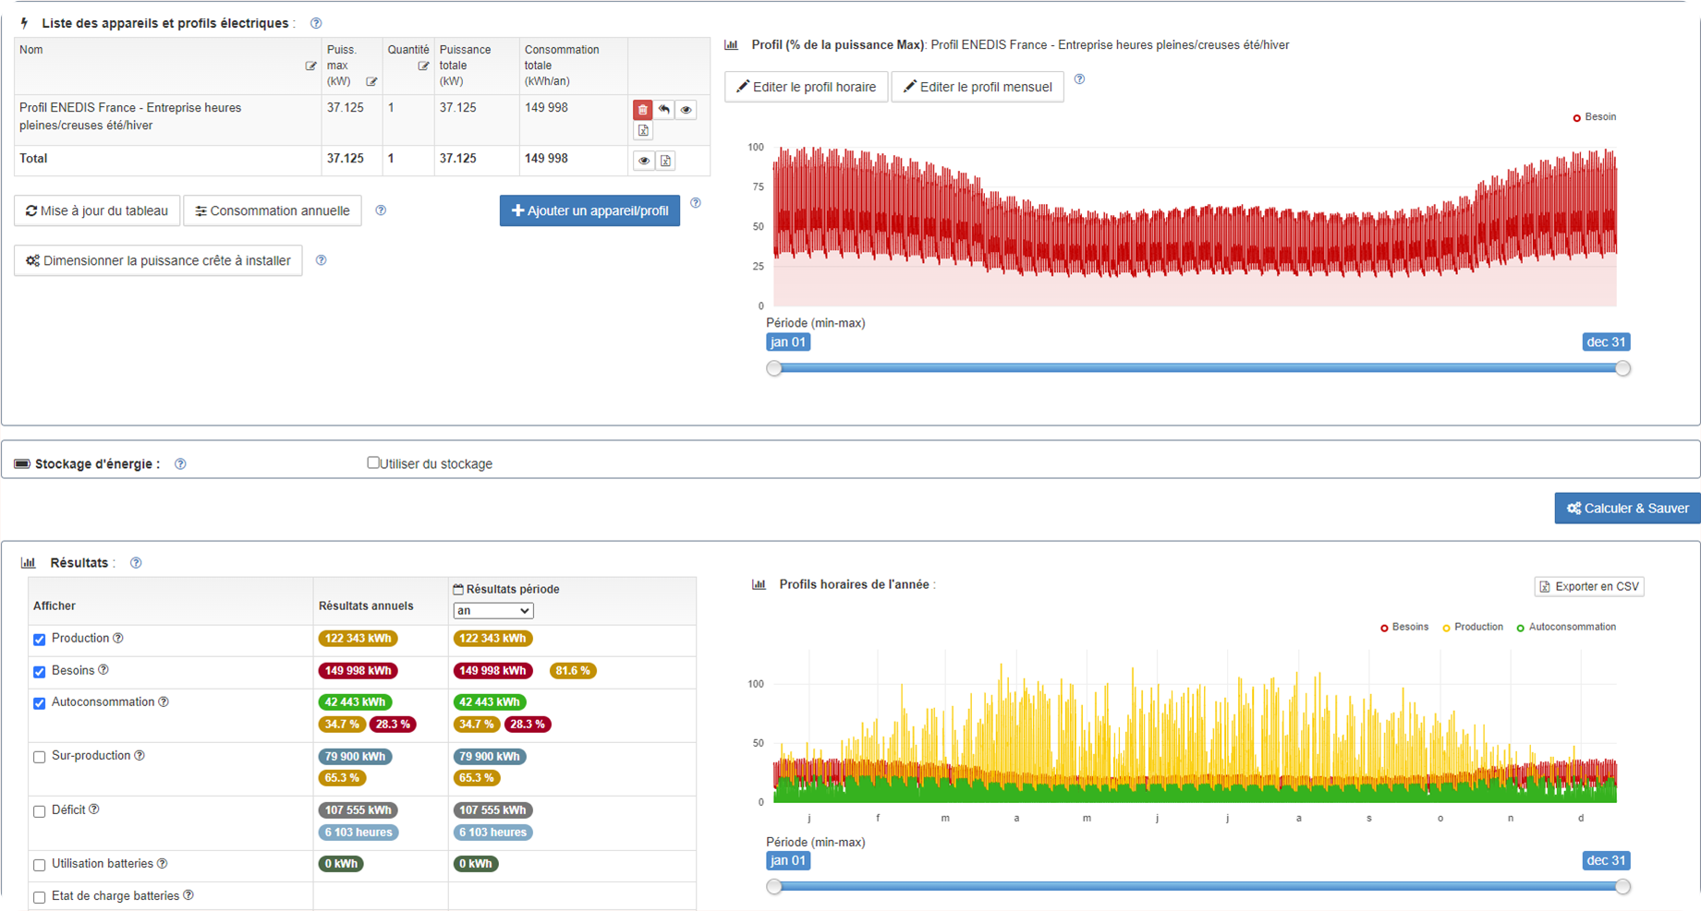Uncheck the Production display checkbox

pos(40,640)
